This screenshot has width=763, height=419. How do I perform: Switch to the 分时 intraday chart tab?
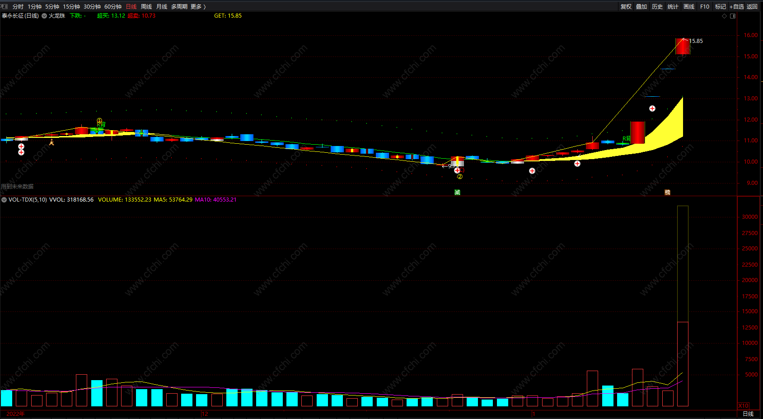point(18,7)
